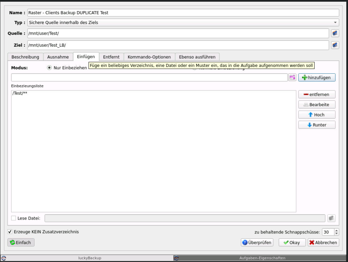The width and height of the screenshot is (348, 262).
Task: Switch to the Beschreibung tab
Action: [25, 57]
